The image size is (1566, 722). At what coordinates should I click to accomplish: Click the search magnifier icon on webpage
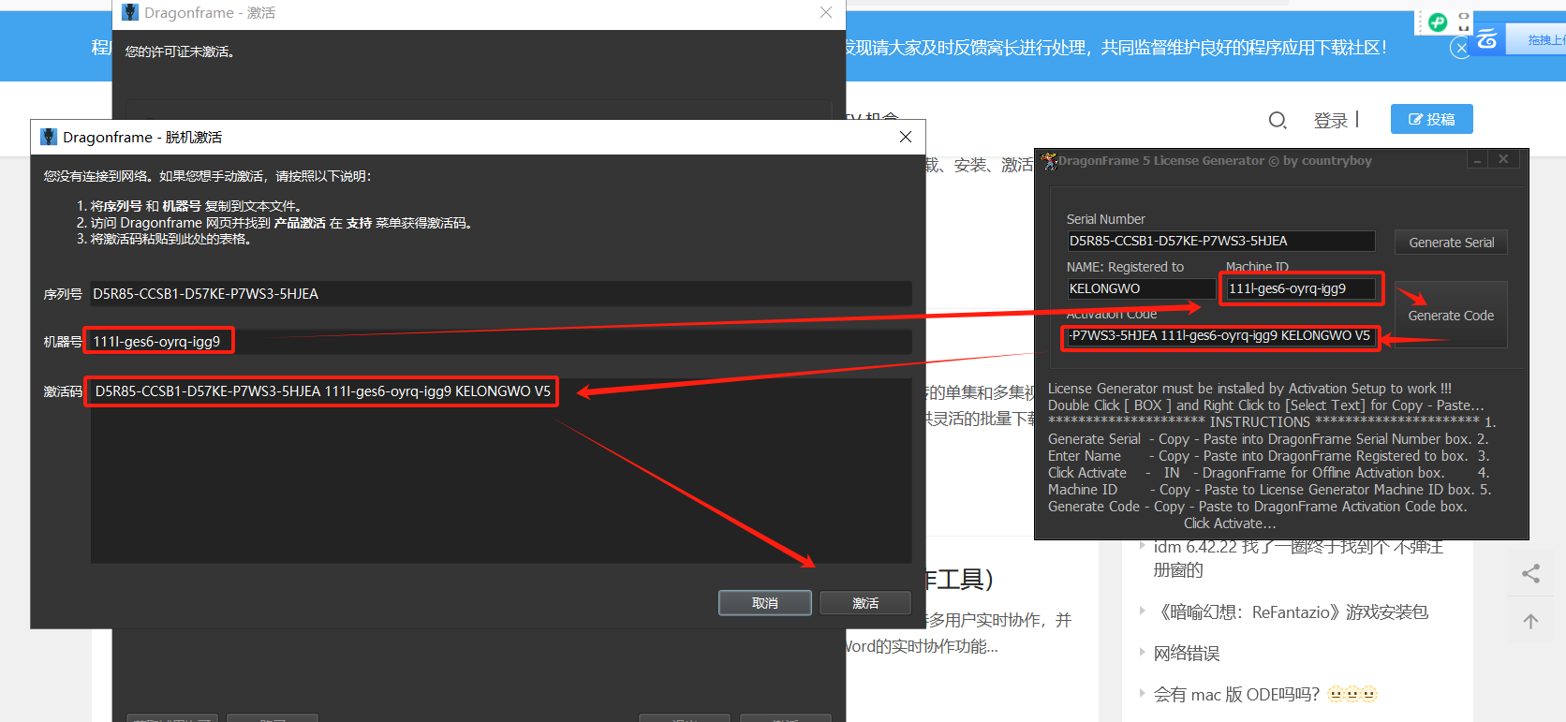click(x=1278, y=120)
